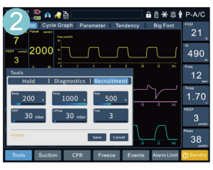This screenshot has width=213, height=170.
Task: Click the nebulizer bottle icon
Action: pyautogui.click(x=66, y=14)
